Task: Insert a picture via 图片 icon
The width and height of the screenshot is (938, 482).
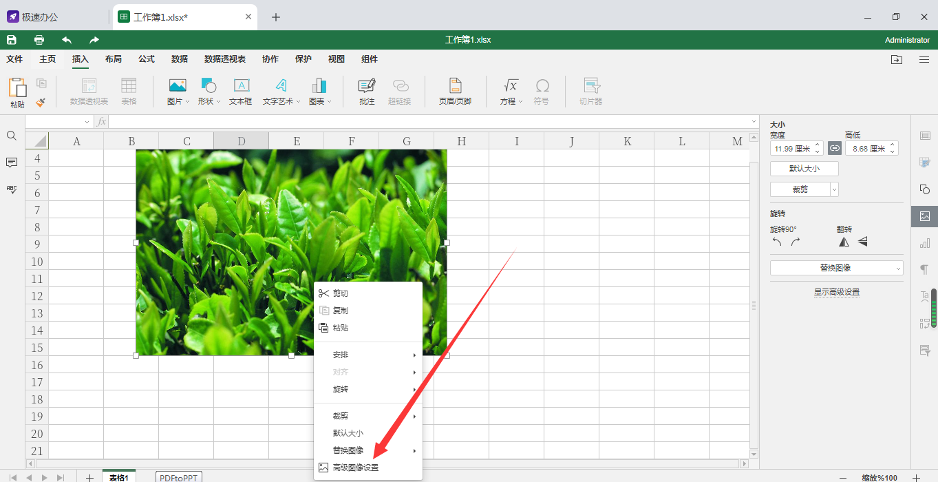Action: coord(178,85)
